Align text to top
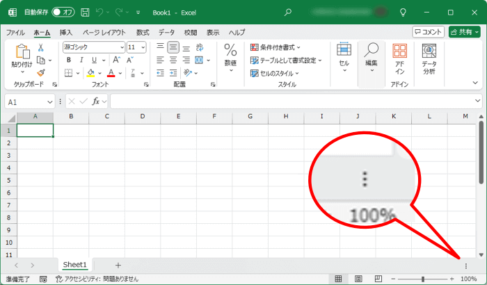 pyautogui.click(x=160, y=47)
